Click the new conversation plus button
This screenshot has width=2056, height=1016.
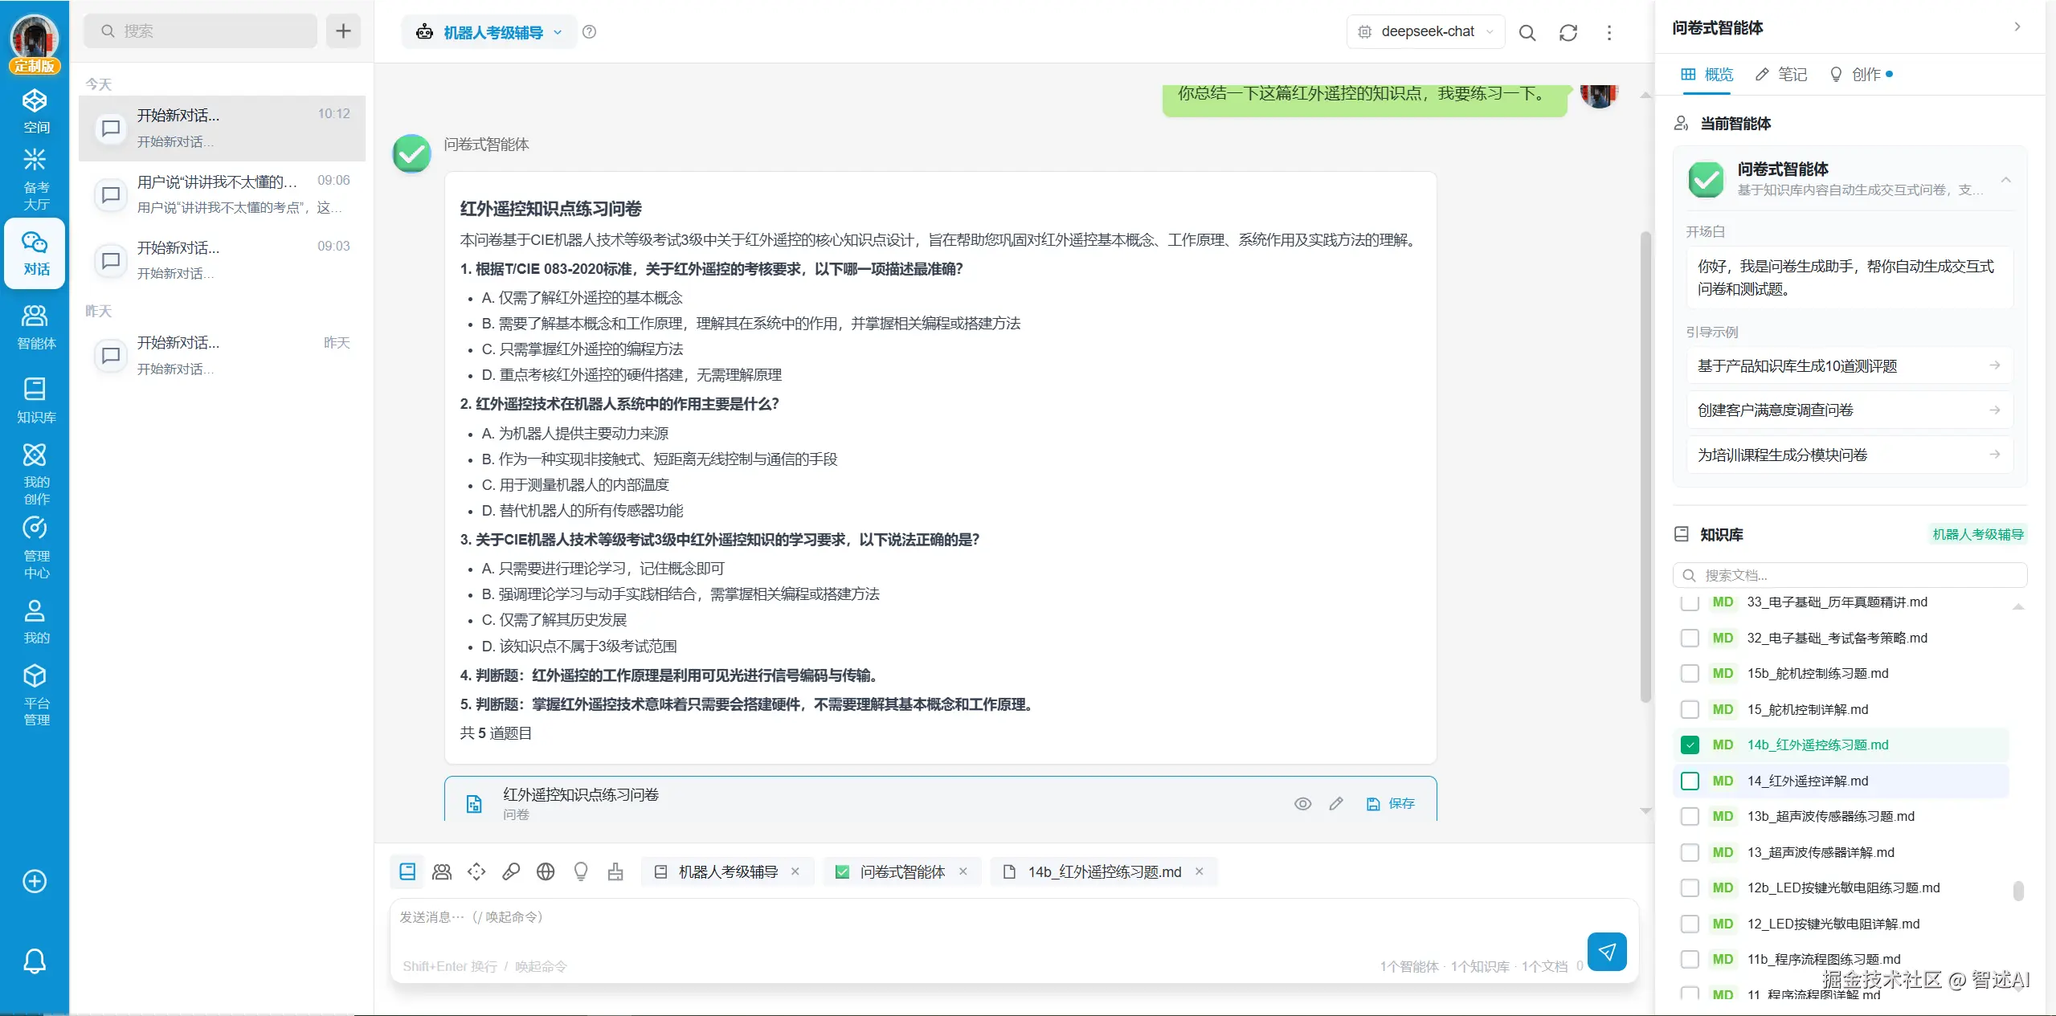click(x=343, y=31)
